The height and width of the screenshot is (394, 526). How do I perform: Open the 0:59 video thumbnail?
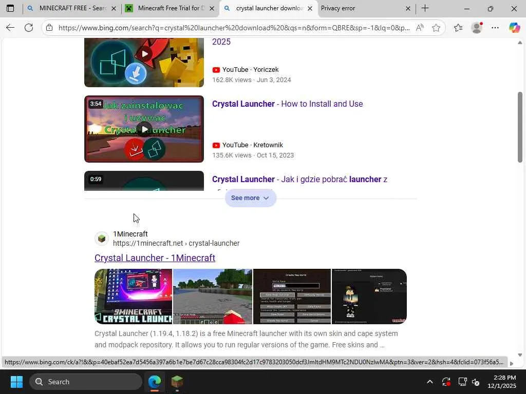pos(144,181)
